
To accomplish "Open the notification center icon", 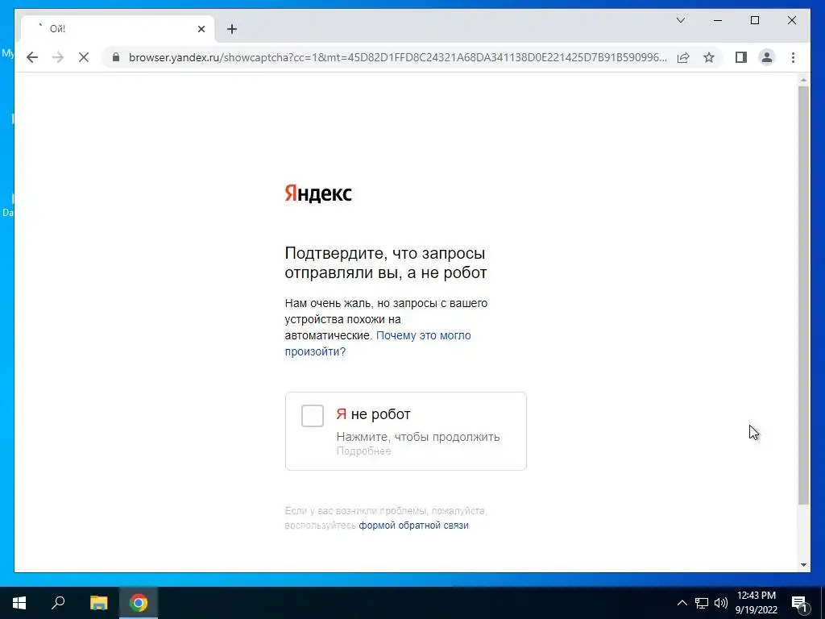I will point(798,603).
